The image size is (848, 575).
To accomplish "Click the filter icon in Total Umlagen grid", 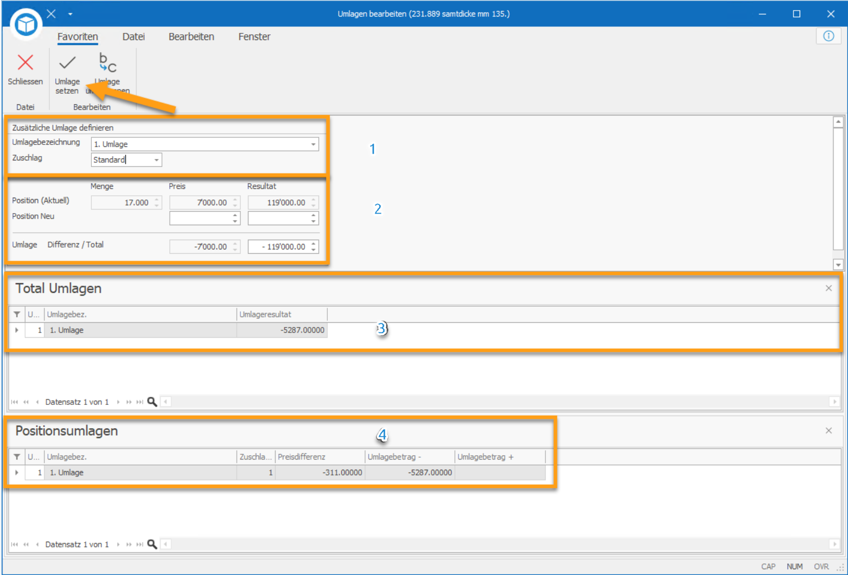I will pyautogui.click(x=17, y=315).
